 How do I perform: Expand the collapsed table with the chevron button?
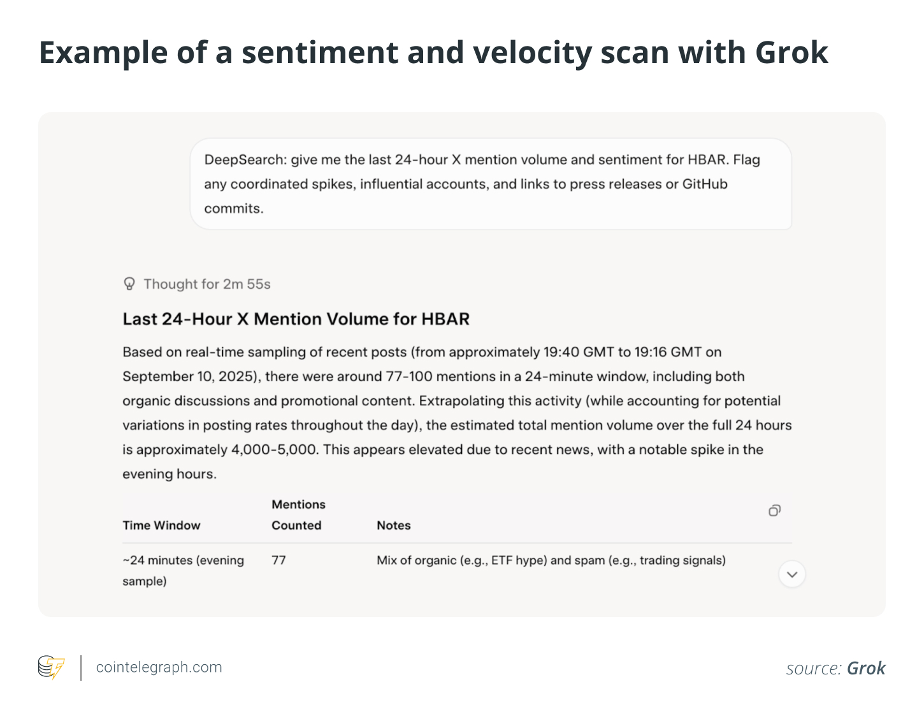click(791, 574)
